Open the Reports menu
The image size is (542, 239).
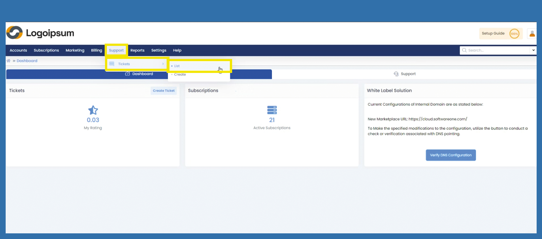tap(137, 50)
